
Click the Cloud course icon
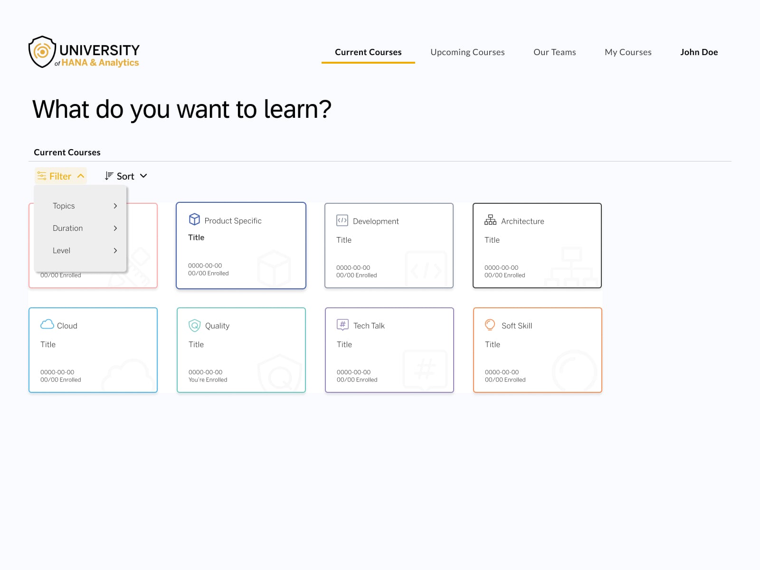pos(47,324)
